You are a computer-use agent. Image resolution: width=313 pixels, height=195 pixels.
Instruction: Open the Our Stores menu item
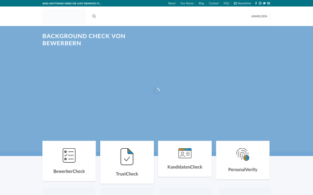(187, 4)
